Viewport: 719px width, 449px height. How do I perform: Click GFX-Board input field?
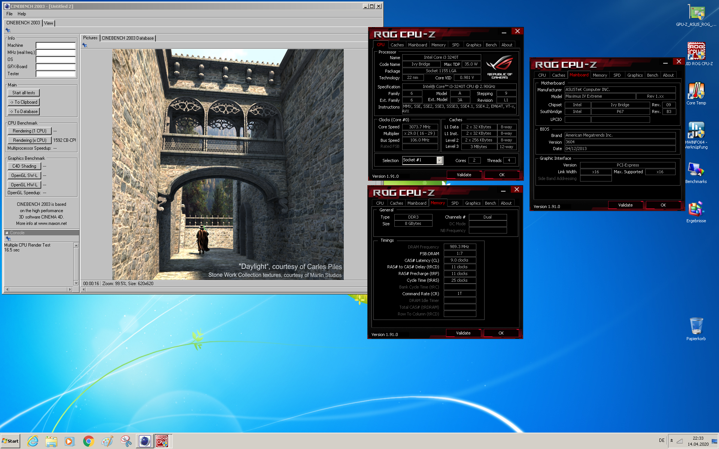pyautogui.click(x=56, y=67)
